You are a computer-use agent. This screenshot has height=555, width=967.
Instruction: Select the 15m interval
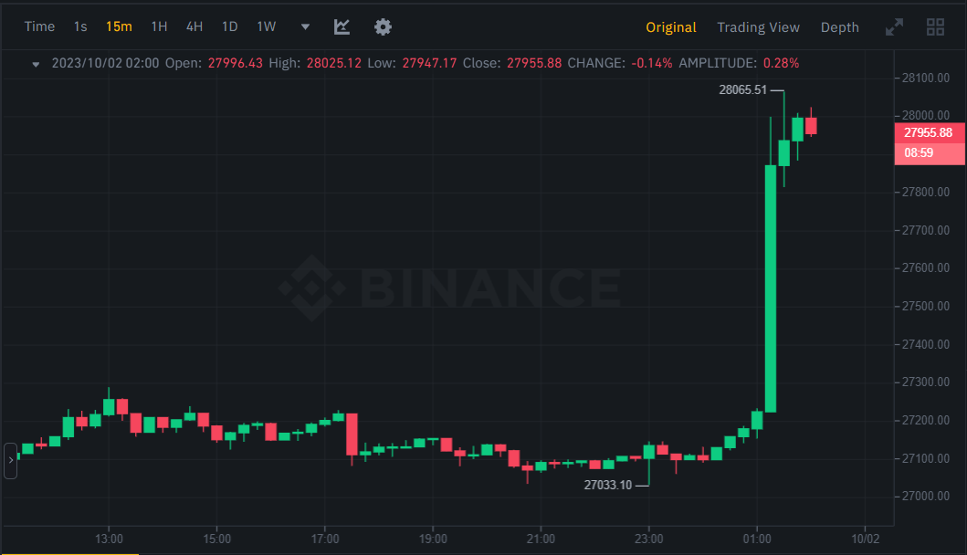119,26
